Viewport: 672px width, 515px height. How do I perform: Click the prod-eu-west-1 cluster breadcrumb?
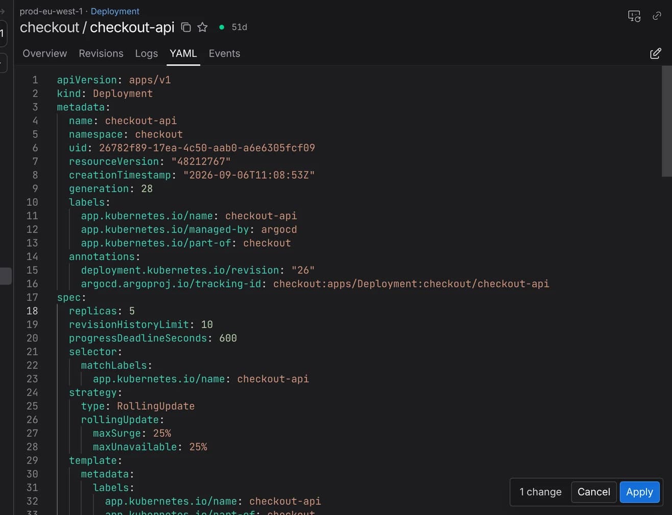[51, 11]
